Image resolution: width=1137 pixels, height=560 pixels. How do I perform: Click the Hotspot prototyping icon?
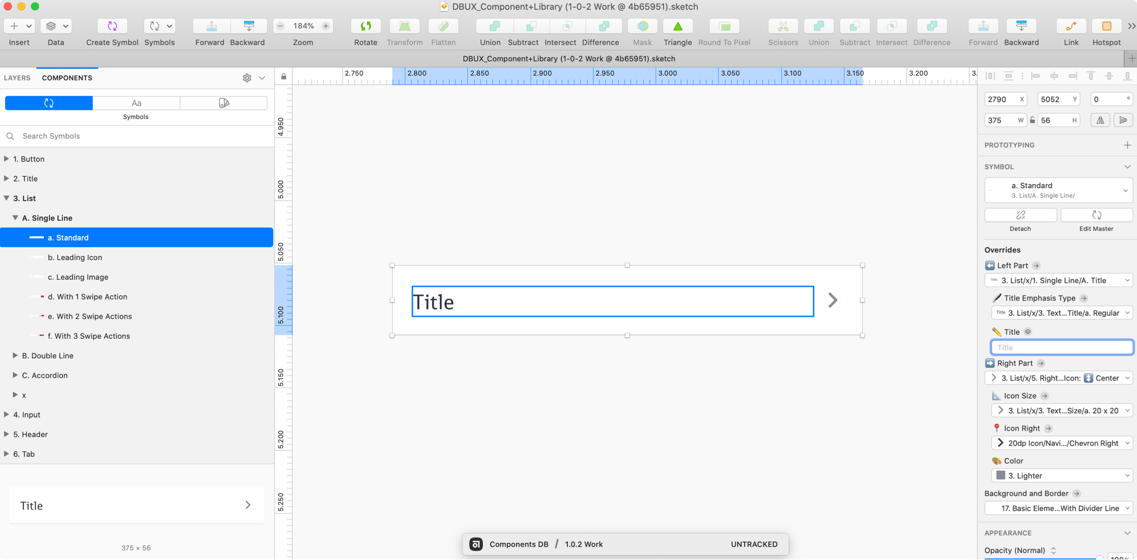click(x=1106, y=26)
